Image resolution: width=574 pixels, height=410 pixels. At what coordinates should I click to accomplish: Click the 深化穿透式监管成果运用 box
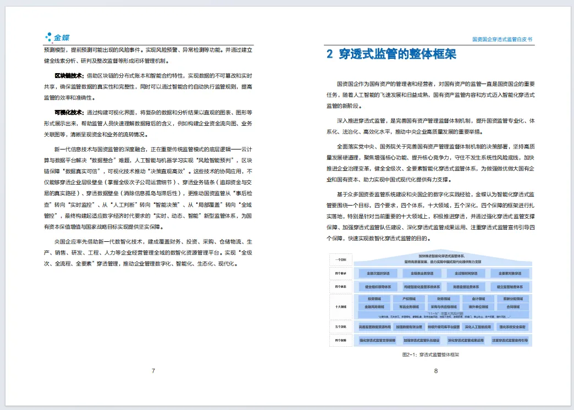466,340
